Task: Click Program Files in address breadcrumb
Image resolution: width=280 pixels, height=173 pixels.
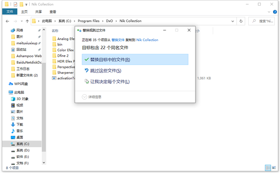Action: pyautogui.click(x=89, y=21)
